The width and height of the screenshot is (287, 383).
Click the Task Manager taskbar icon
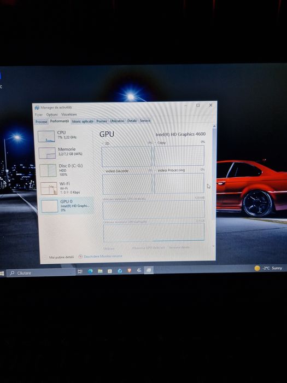pyautogui.click(x=149, y=270)
